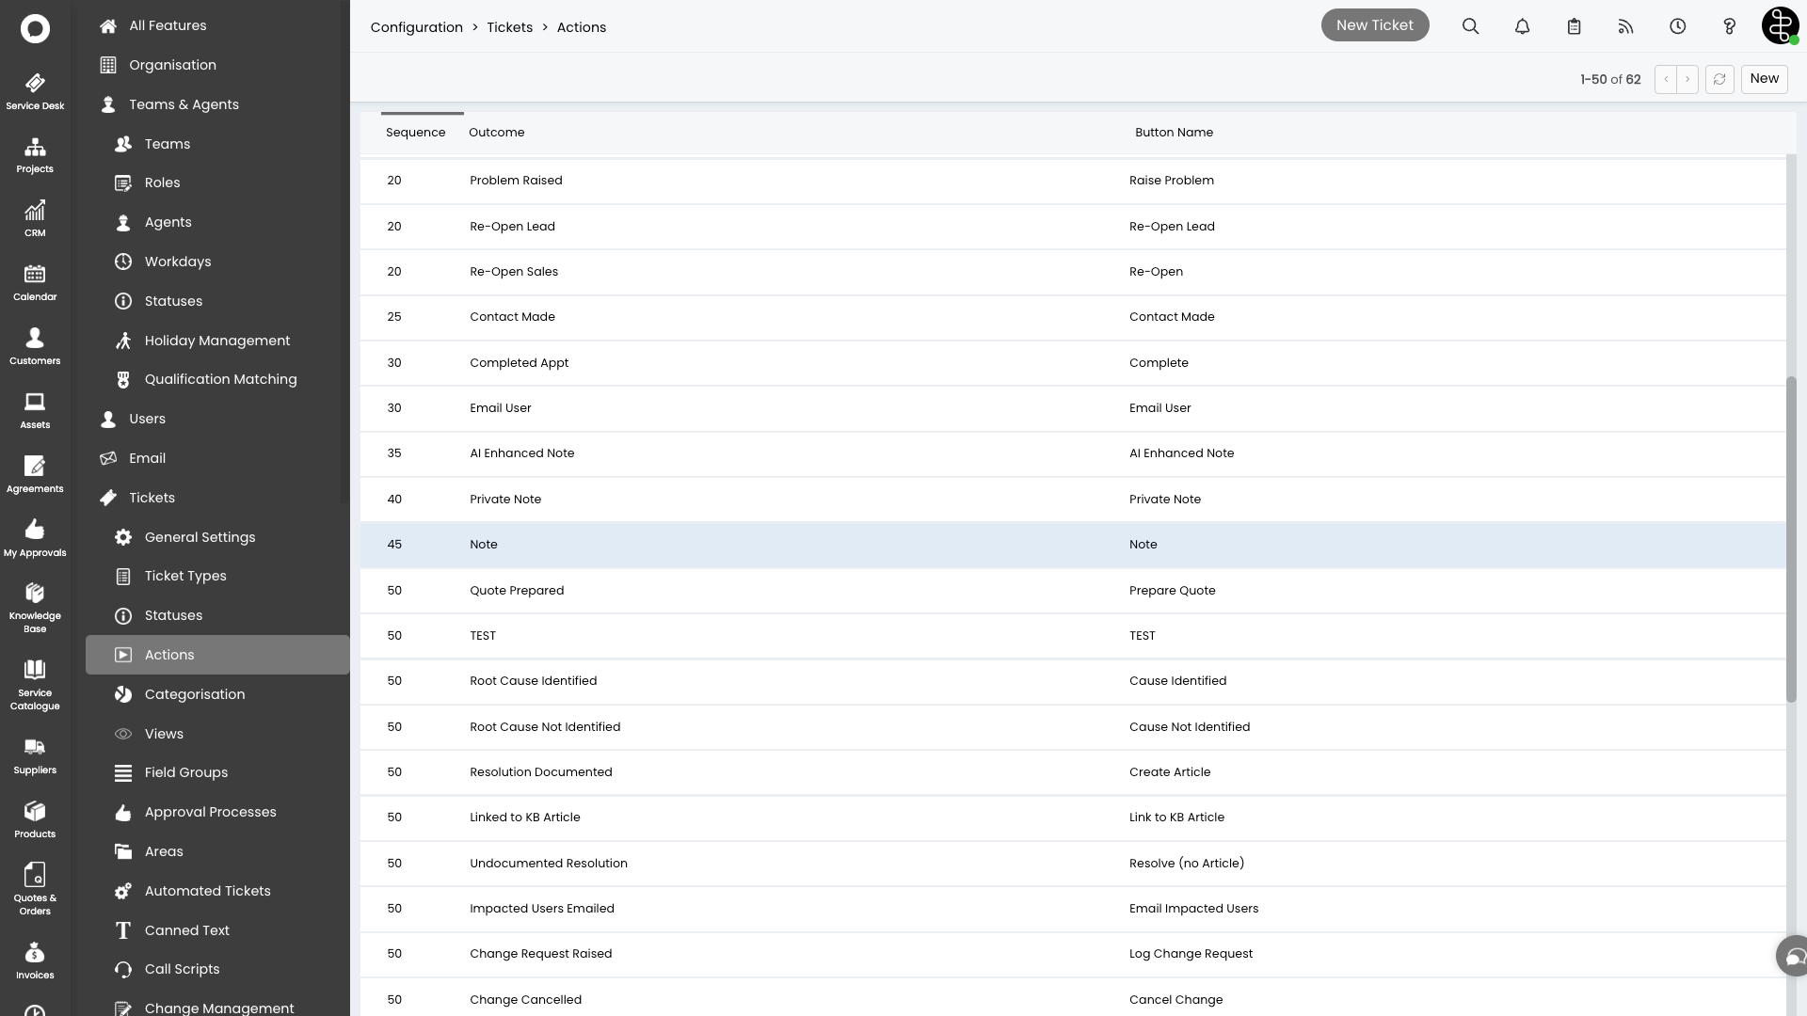Click the Invoices icon in sidebar
1807x1016 pixels.
pyautogui.click(x=35, y=961)
